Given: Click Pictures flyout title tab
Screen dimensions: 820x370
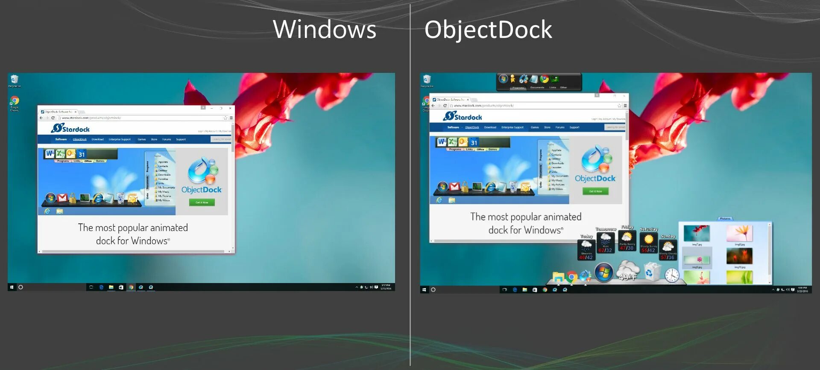Looking at the screenshot, I should click(x=725, y=219).
